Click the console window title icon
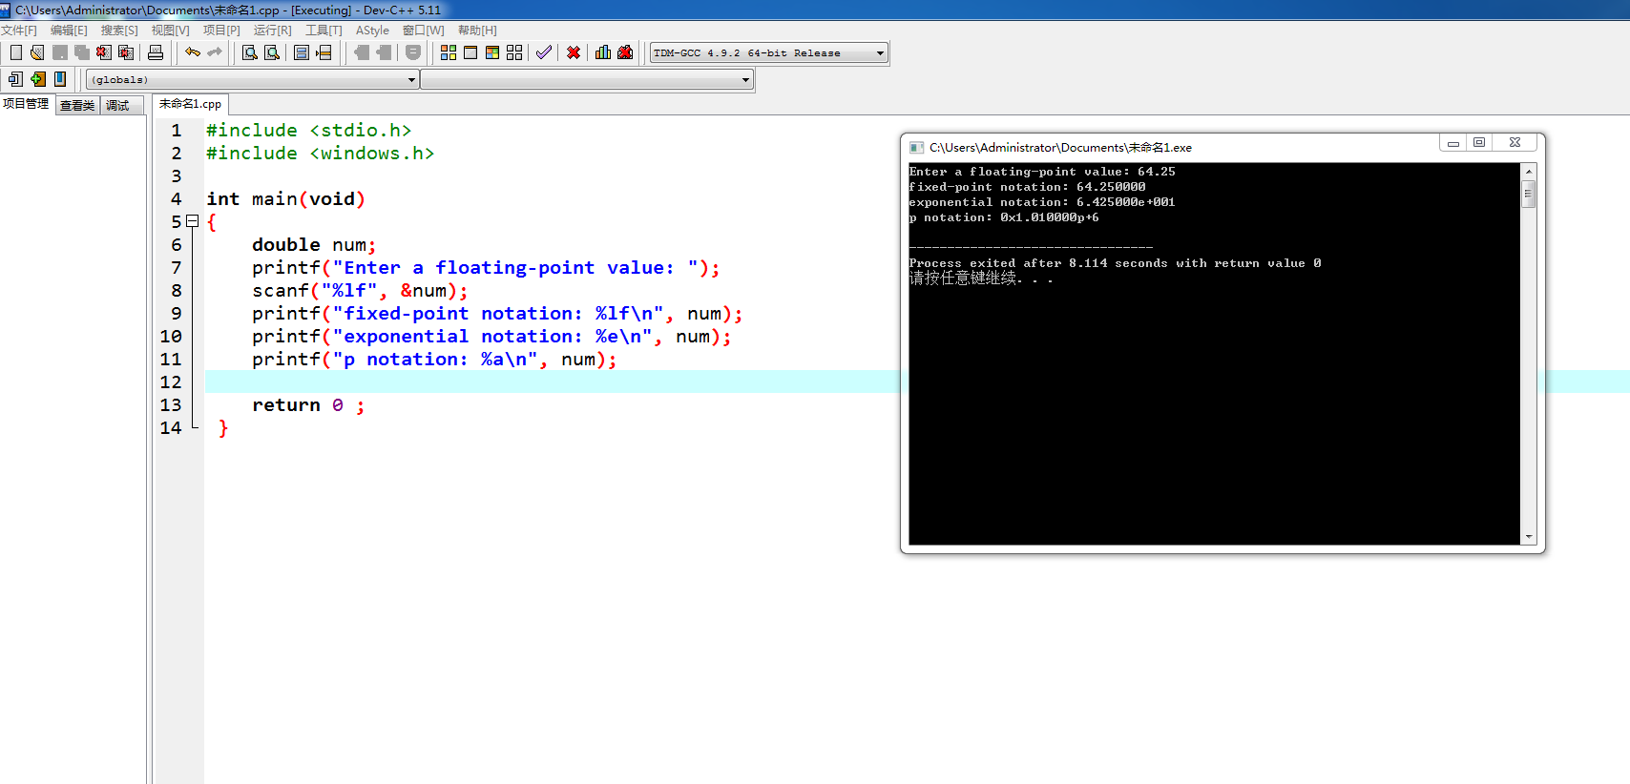1630x784 pixels. click(917, 148)
